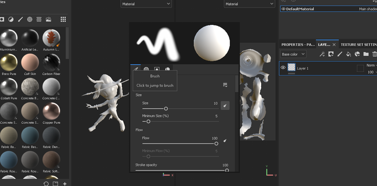Open the Base color channel dropdown

click(294, 54)
